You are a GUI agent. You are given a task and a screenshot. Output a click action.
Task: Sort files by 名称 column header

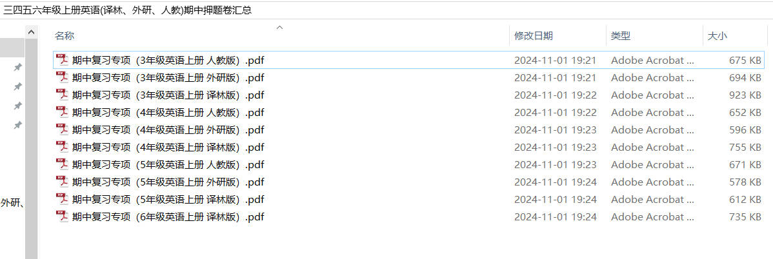[x=65, y=36]
